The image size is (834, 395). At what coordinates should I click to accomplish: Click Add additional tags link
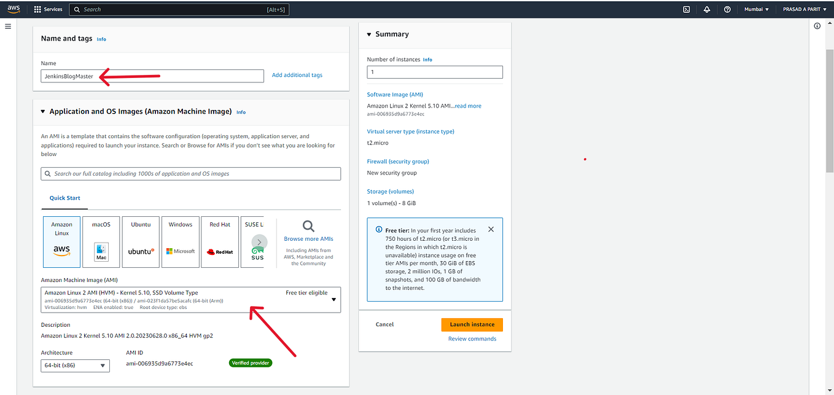297,75
